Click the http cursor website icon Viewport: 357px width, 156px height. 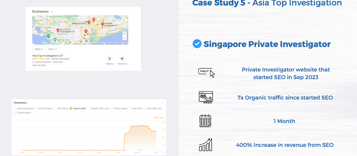tap(207, 72)
